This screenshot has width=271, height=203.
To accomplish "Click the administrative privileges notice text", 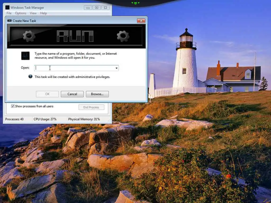I will (72, 77).
